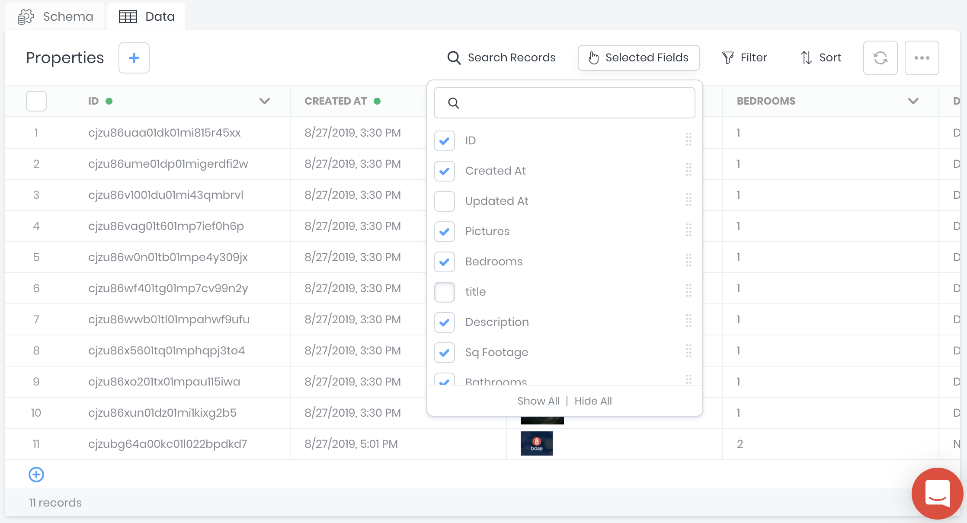Screen dimensions: 967x523
Task: Click the Hide All link
Action: pos(593,401)
